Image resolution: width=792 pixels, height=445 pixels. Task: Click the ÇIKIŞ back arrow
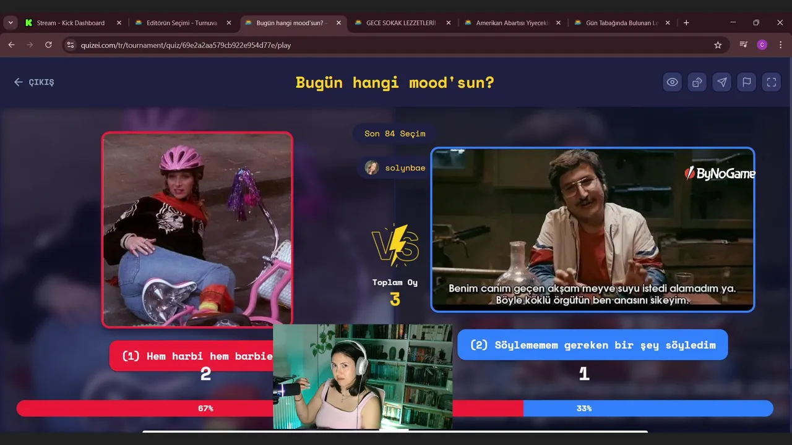(34, 82)
